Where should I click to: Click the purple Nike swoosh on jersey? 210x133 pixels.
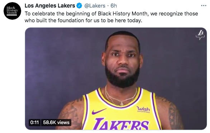pyautogui.click(x=99, y=111)
